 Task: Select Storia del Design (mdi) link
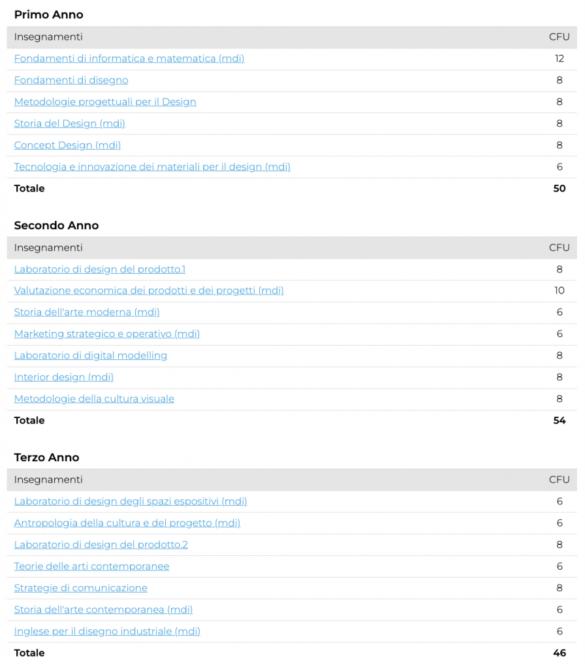(70, 123)
